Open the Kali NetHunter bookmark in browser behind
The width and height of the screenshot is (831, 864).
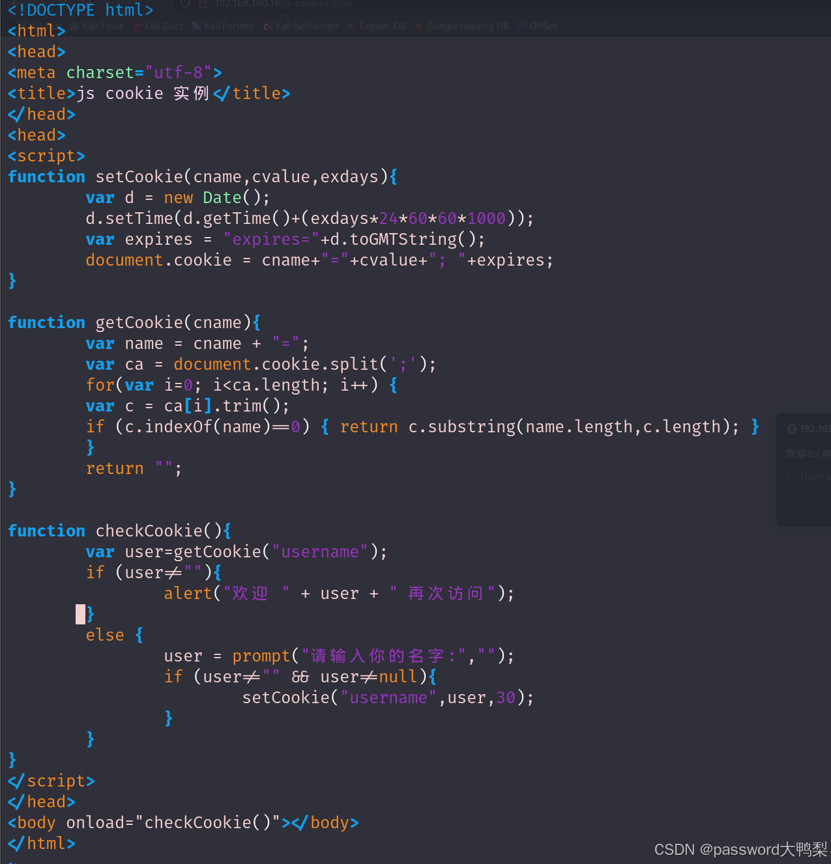click(x=301, y=26)
